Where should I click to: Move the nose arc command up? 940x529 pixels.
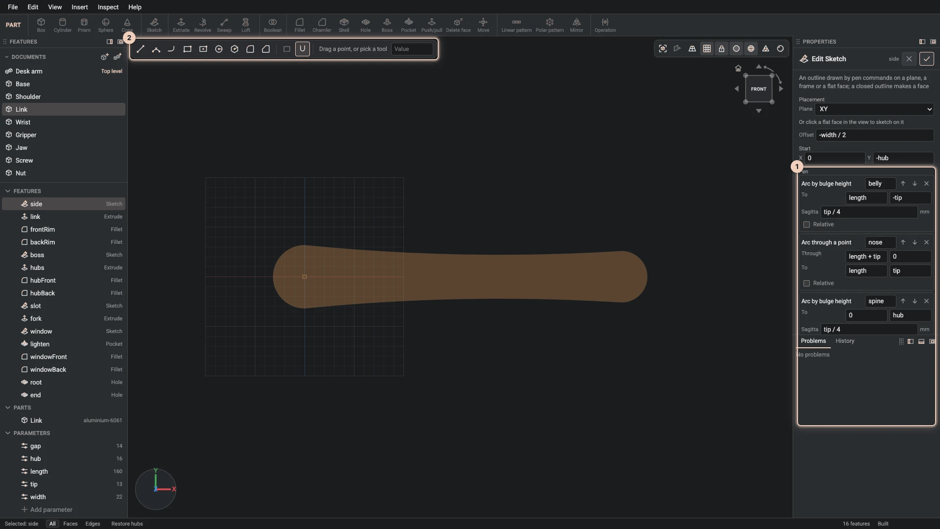click(903, 242)
